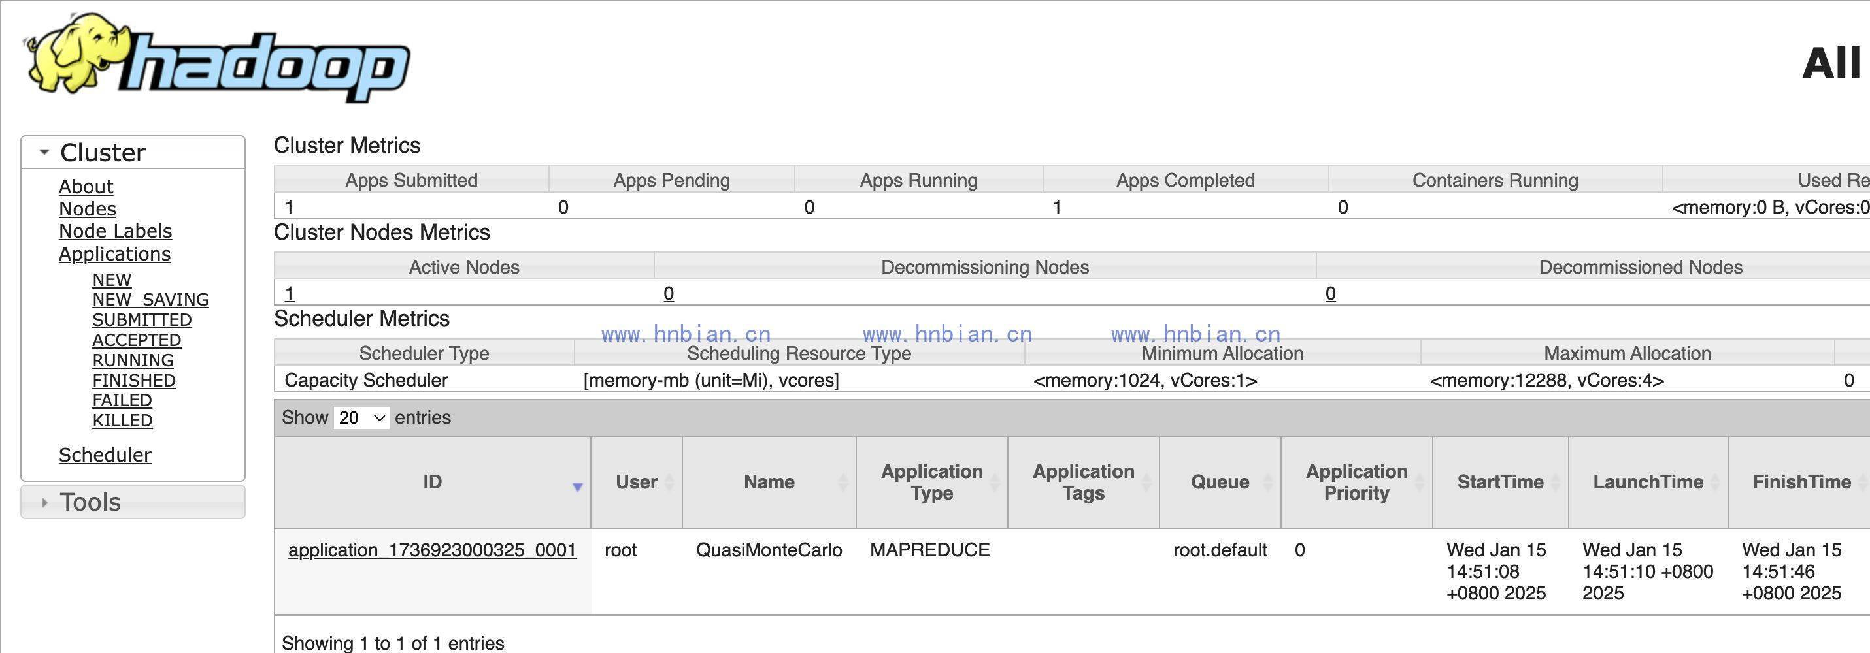Click the LaunchTime value 14:51:10

pyautogui.click(x=1648, y=572)
